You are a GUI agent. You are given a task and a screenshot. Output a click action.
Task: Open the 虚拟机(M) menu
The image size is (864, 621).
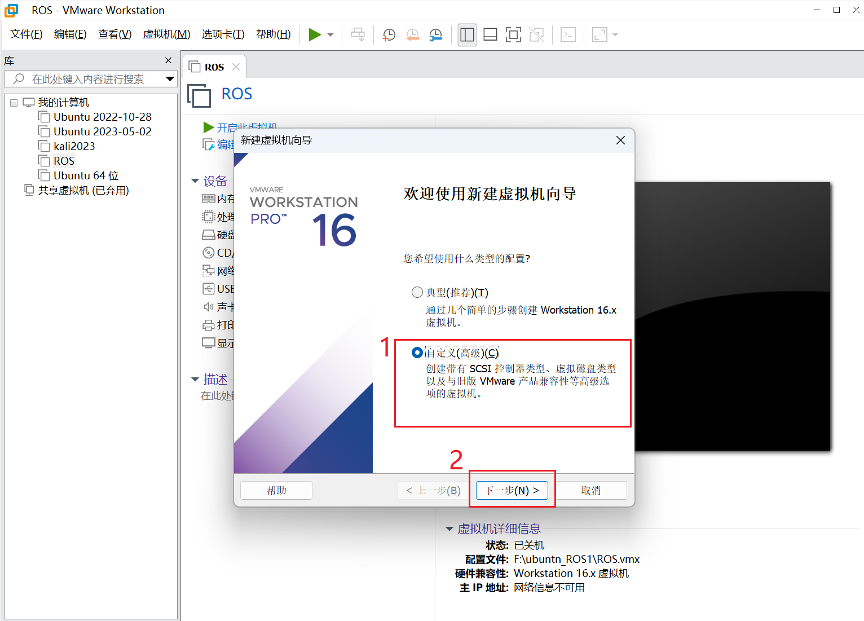[x=167, y=34]
